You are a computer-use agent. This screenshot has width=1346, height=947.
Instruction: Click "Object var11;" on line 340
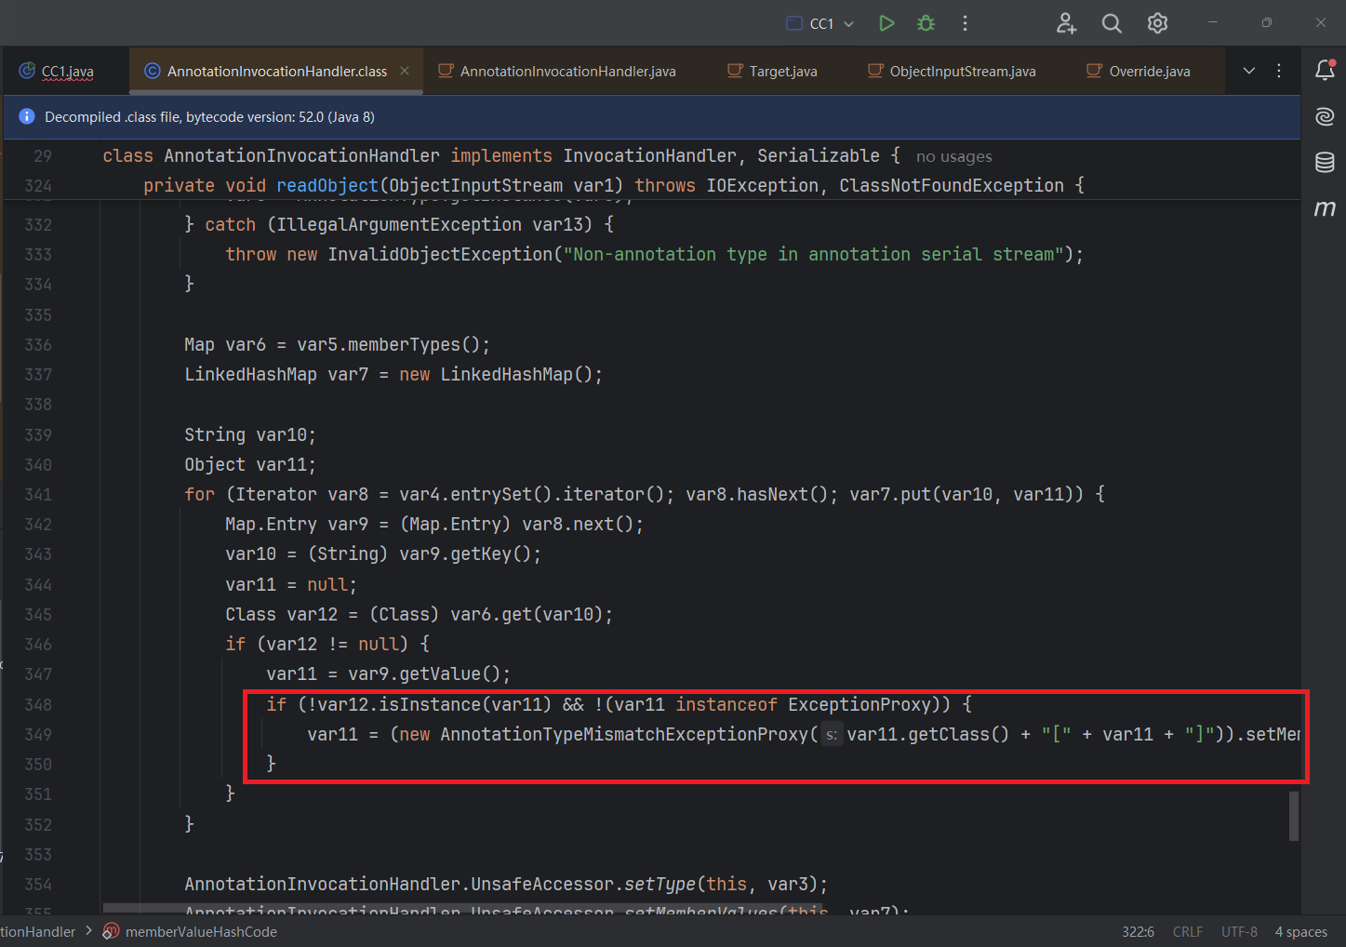click(250, 464)
